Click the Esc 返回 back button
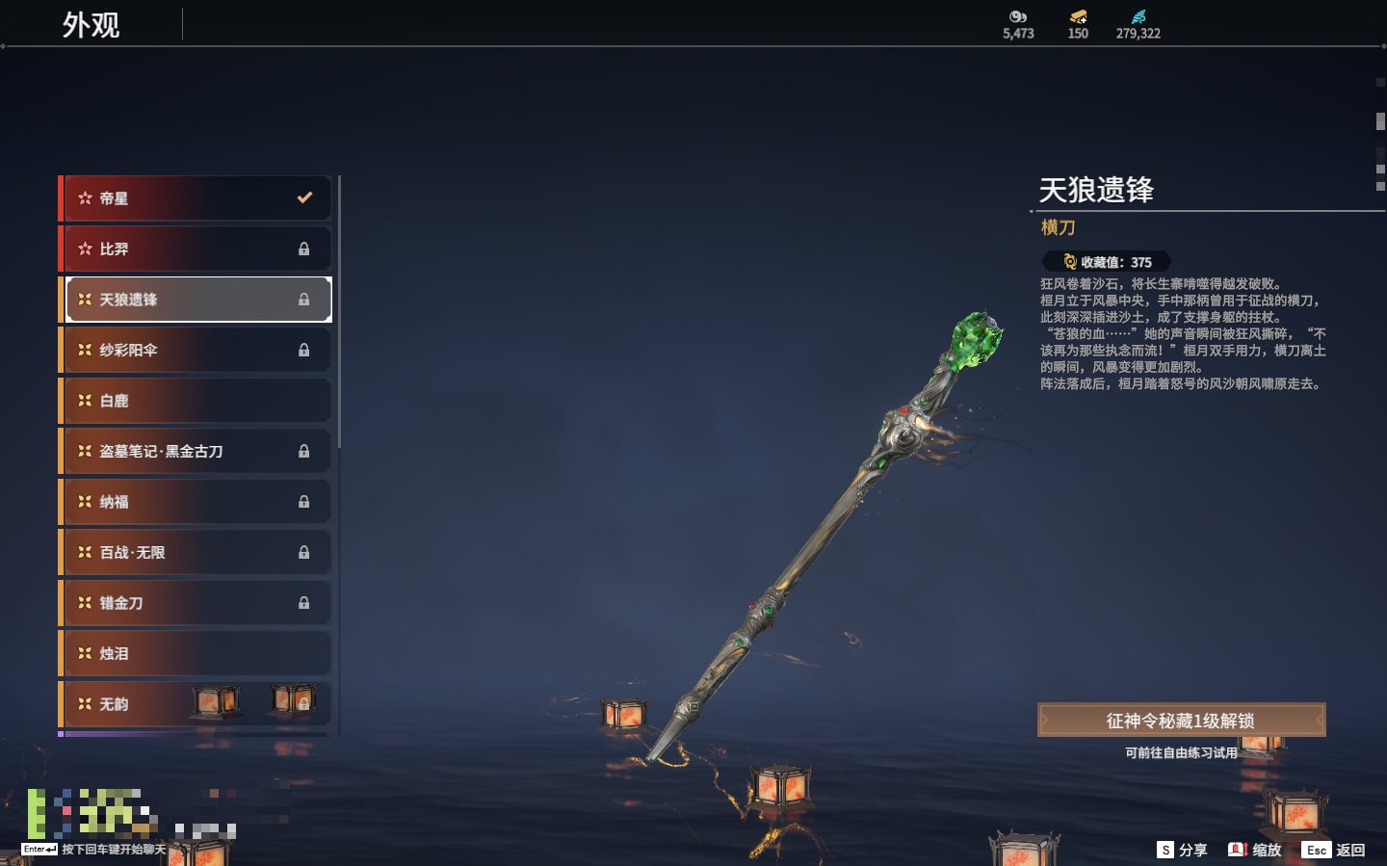The height and width of the screenshot is (866, 1387). 1334,850
